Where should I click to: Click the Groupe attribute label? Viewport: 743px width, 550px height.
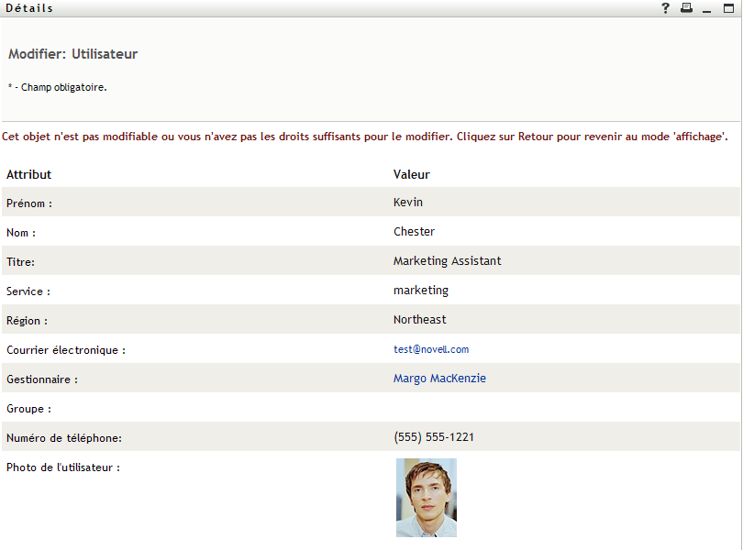(28, 409)
